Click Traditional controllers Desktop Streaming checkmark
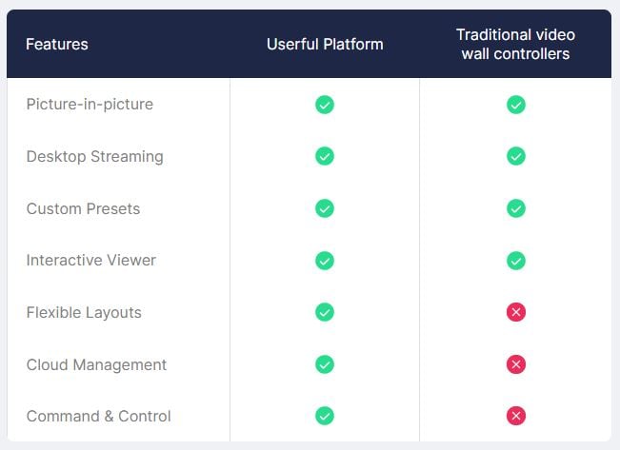 coord(515,156)
